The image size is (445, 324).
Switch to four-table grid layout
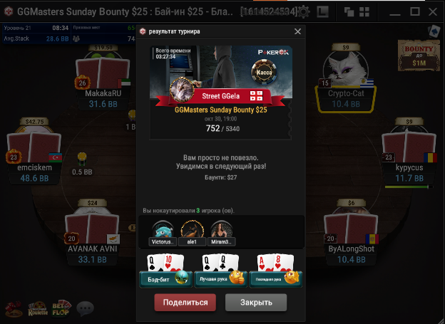(x=364, y=12)
